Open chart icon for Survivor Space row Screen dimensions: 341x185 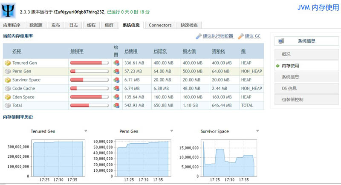[116, 80]
